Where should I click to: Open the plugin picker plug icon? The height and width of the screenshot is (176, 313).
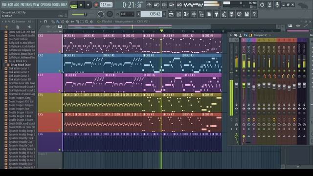click(x=217, y=14)
